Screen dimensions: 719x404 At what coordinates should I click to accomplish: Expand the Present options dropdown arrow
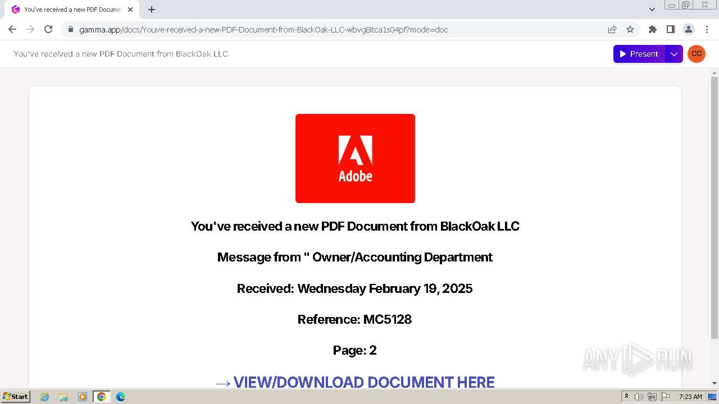coord(674,54)
